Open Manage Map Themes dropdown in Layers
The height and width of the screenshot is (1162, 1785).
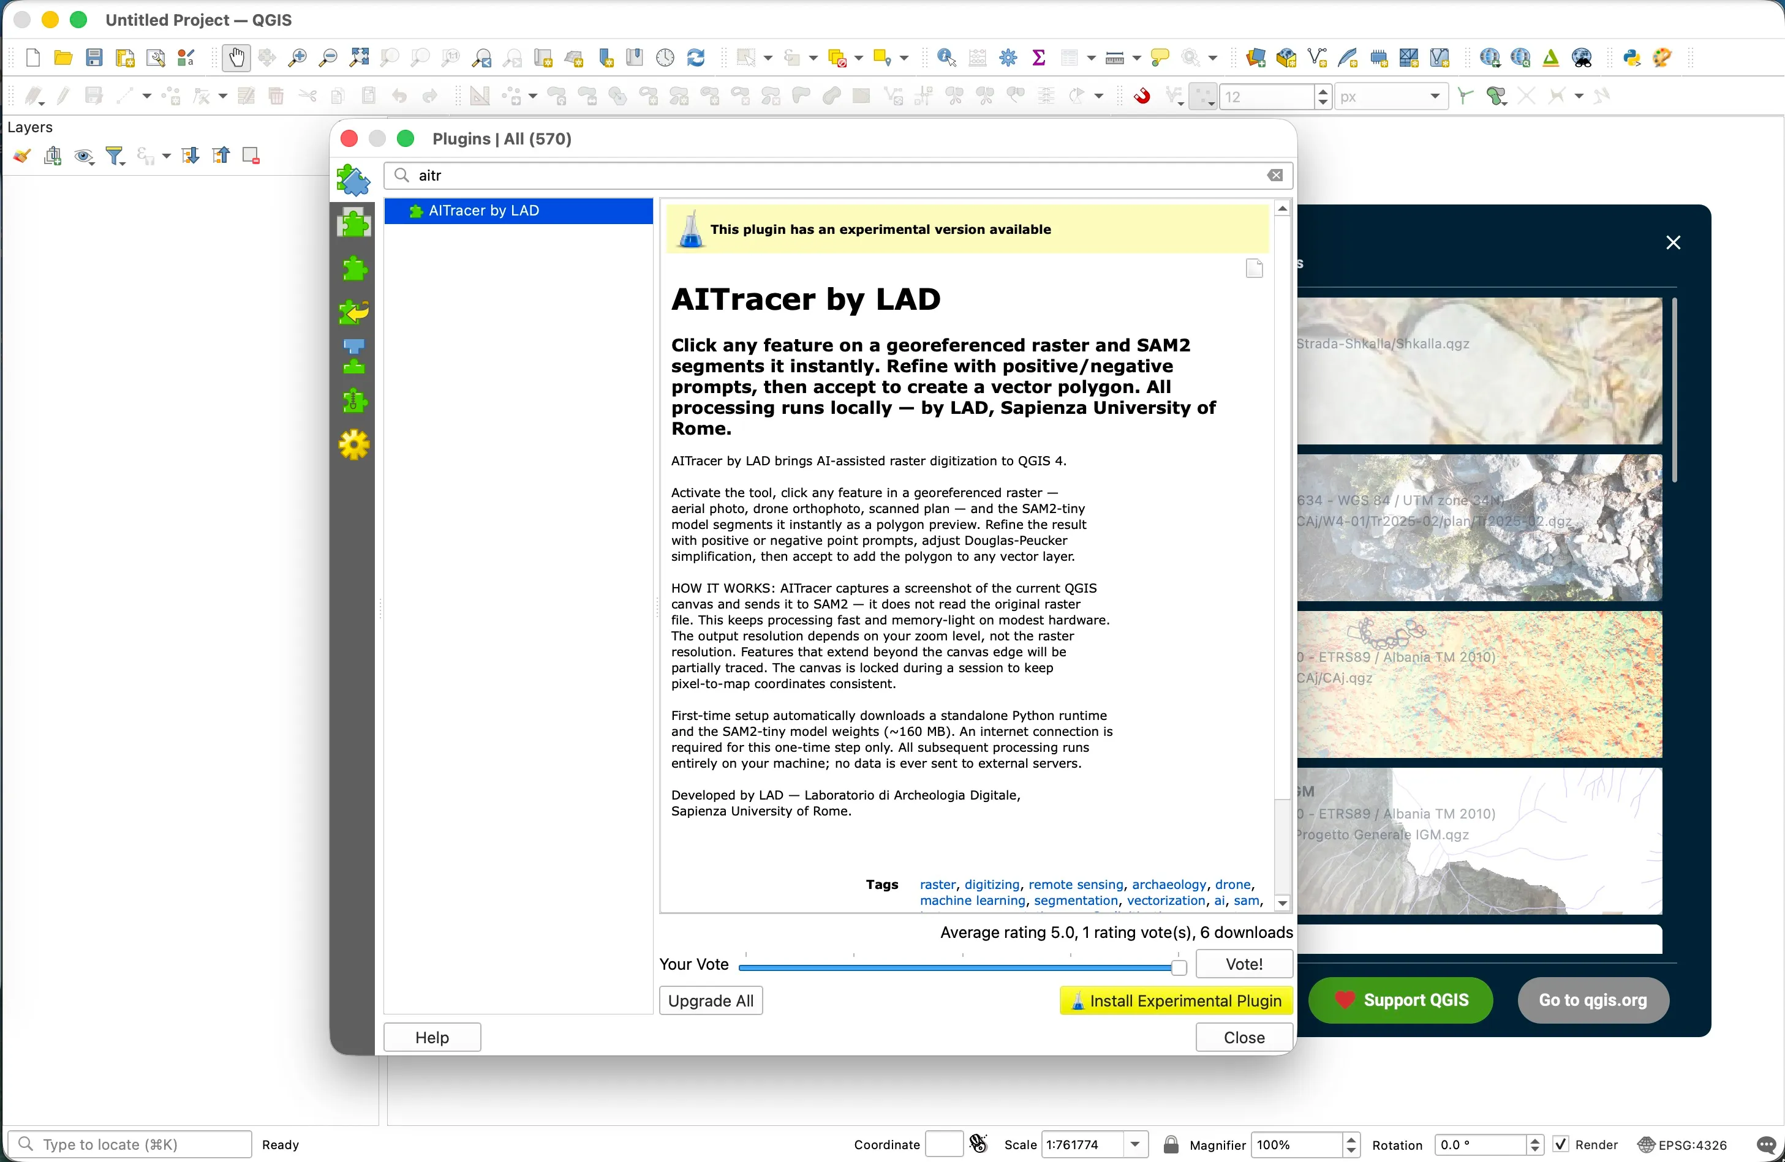click(84, 156)
